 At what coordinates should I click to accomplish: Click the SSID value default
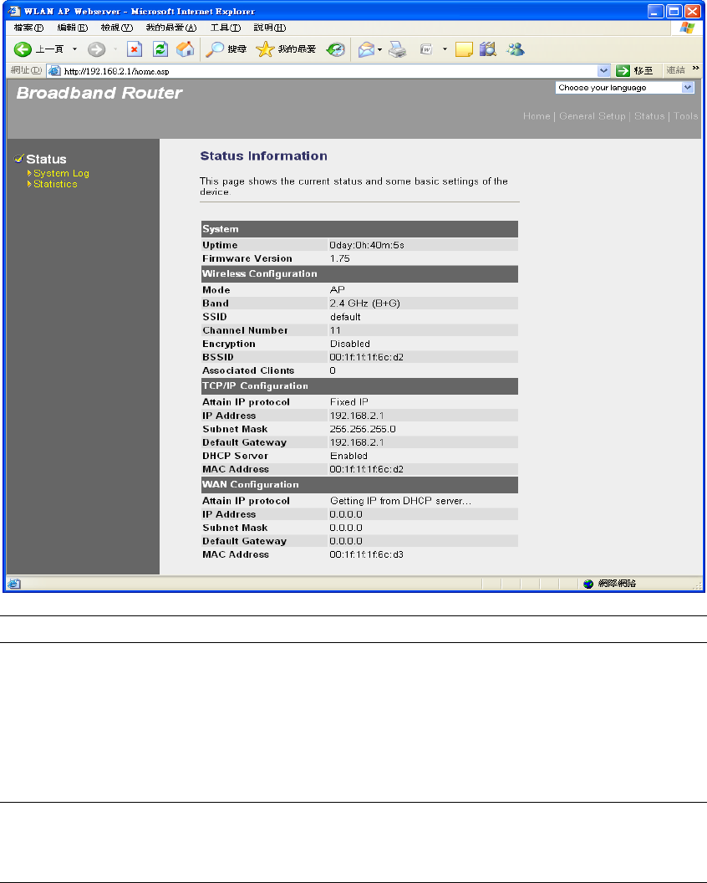pos(345,317)
